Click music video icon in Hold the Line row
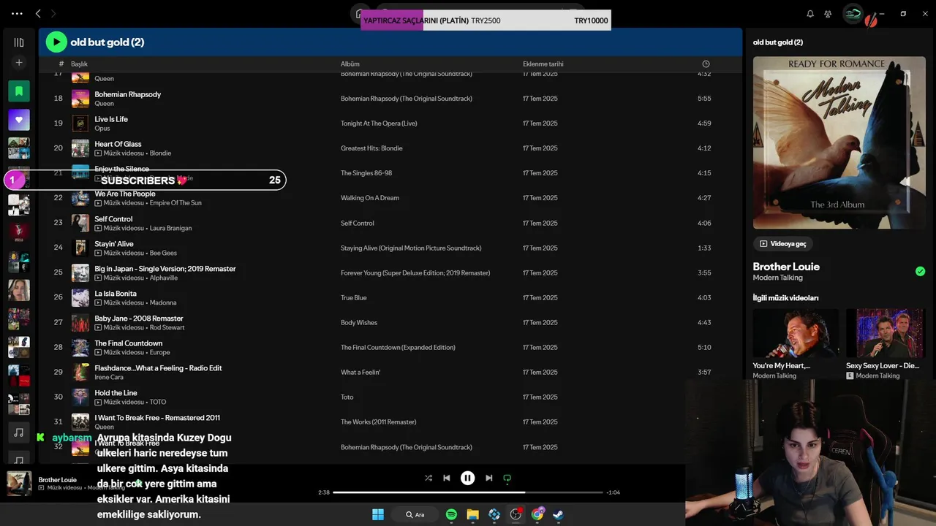Image resolution: width=936 pixels, height=526 pixels. coord(98,402)
